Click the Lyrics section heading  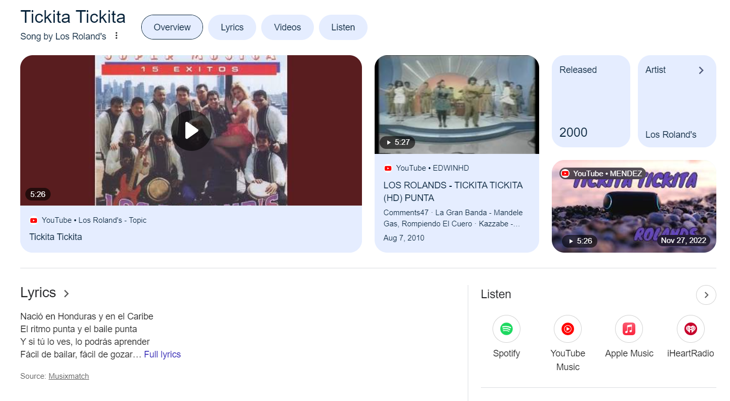click(x=38, y=293)
